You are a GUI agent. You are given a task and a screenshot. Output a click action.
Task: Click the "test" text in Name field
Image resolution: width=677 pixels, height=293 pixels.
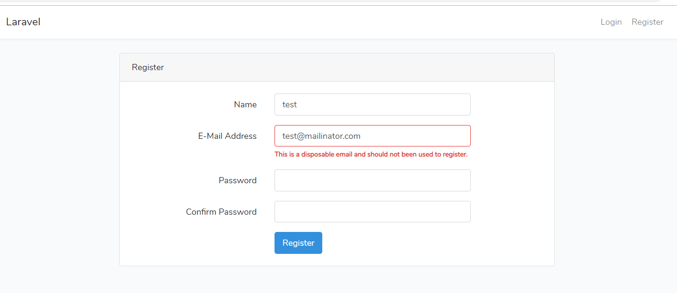coord(289,105)
